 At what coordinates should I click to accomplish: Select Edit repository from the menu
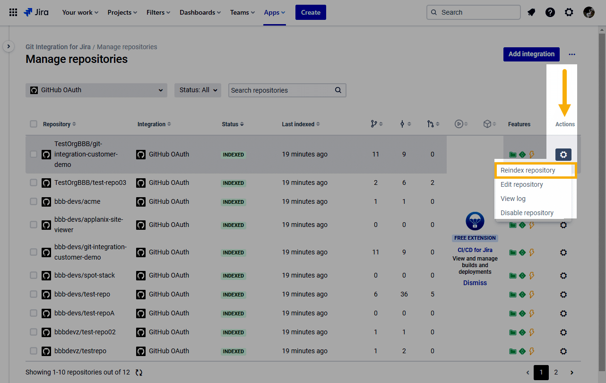pyautogui.click(x=533, y=184)
